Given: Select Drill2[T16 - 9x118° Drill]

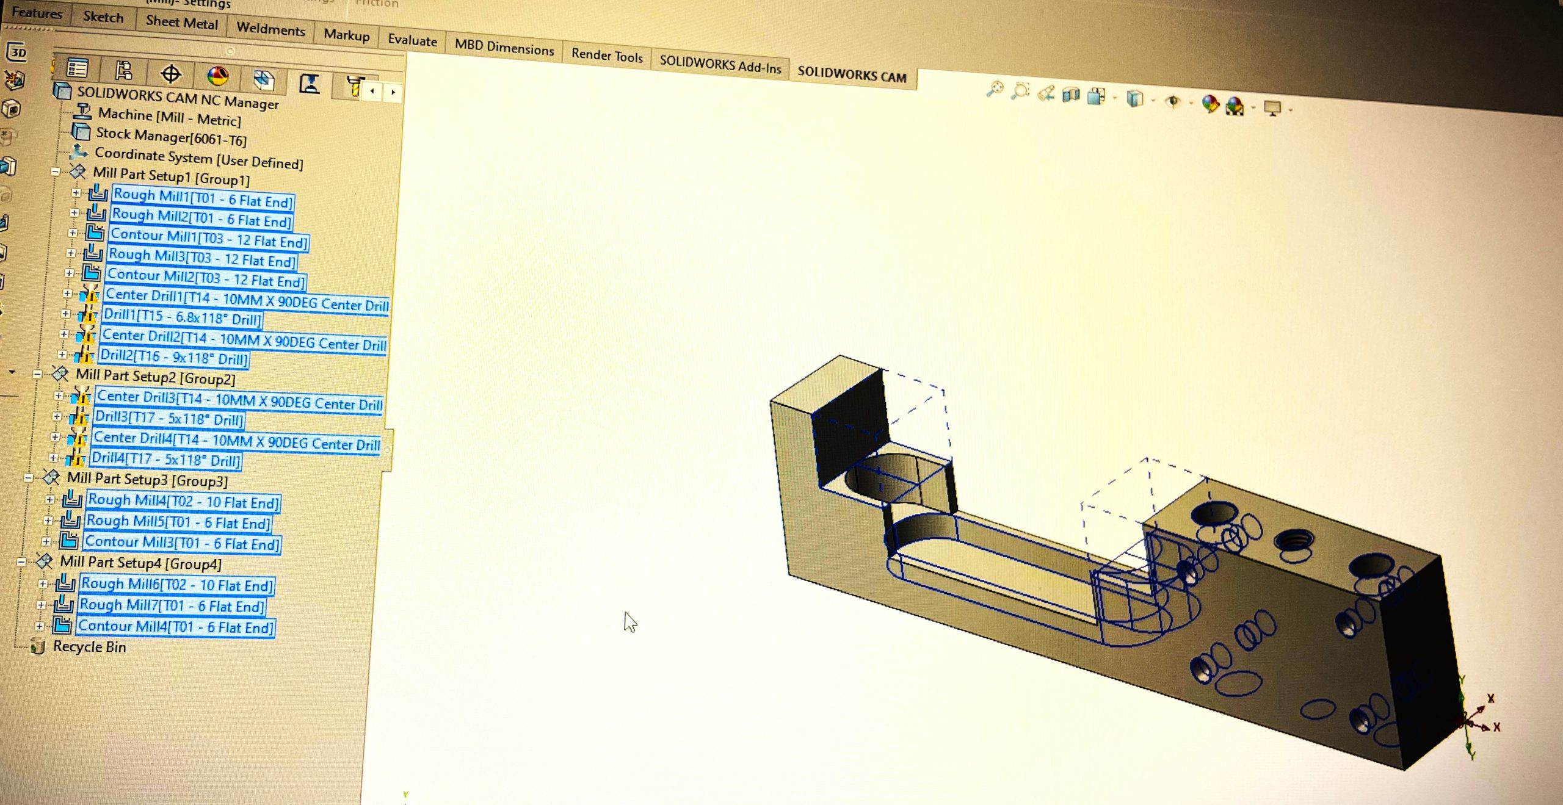Looking at the screenshot, I should point(173,357).
